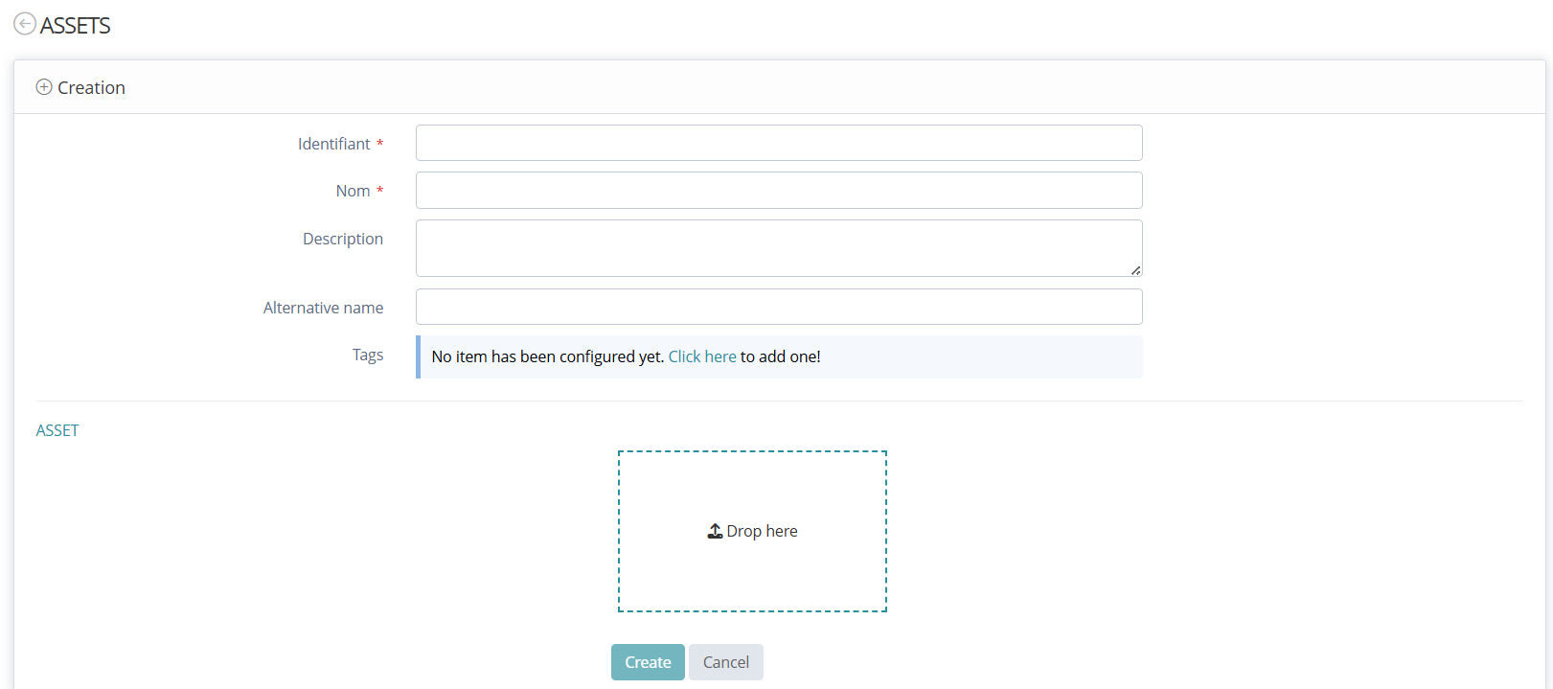Click the Nom field label
The image size is (1553, 689).
point(353,191)
